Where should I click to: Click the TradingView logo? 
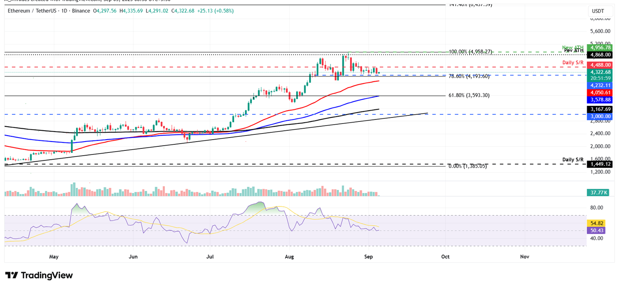coord(39,275)
